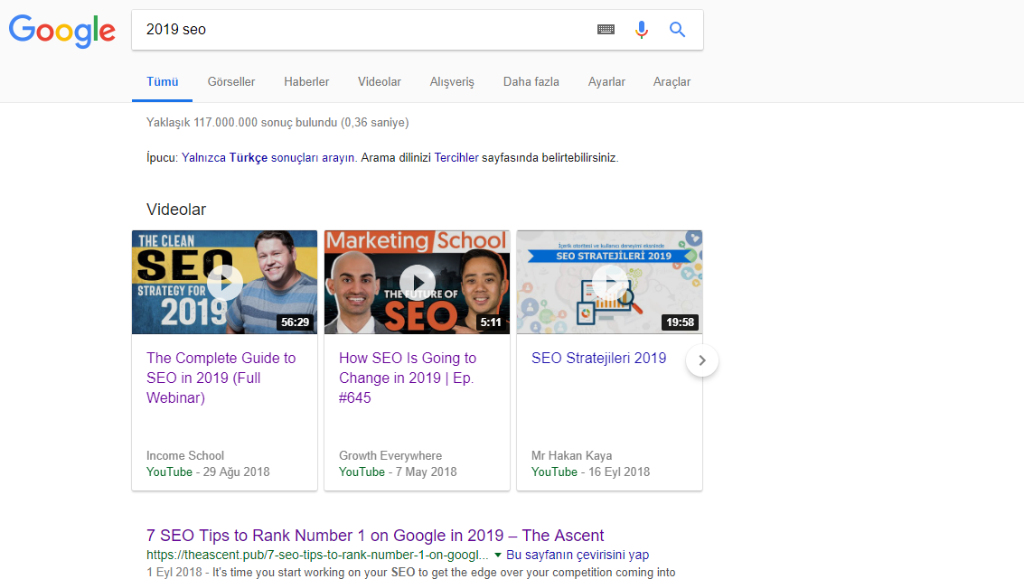Select the Tümü tab
Viewport: 1024px width, 579px height.
[162, 81]
